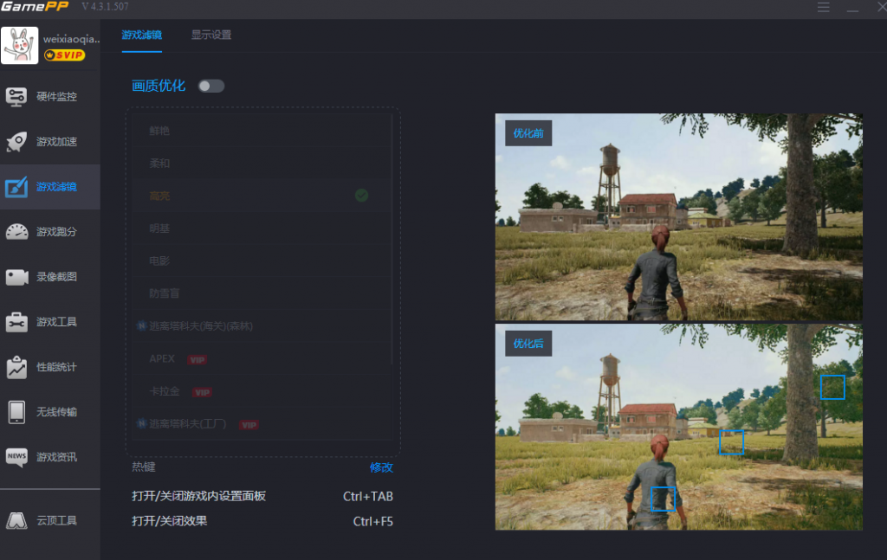Image resolution: width=887 pixels, height=560 pixels.
Task: Minimize the GamePP window
Action: pyautogui.click(x=852, y=9)
